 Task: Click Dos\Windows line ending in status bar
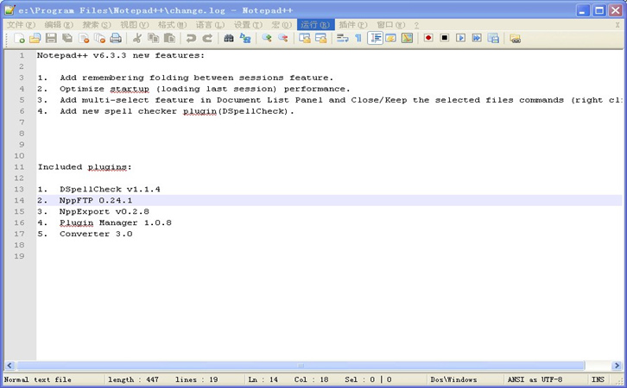[453, 379]
